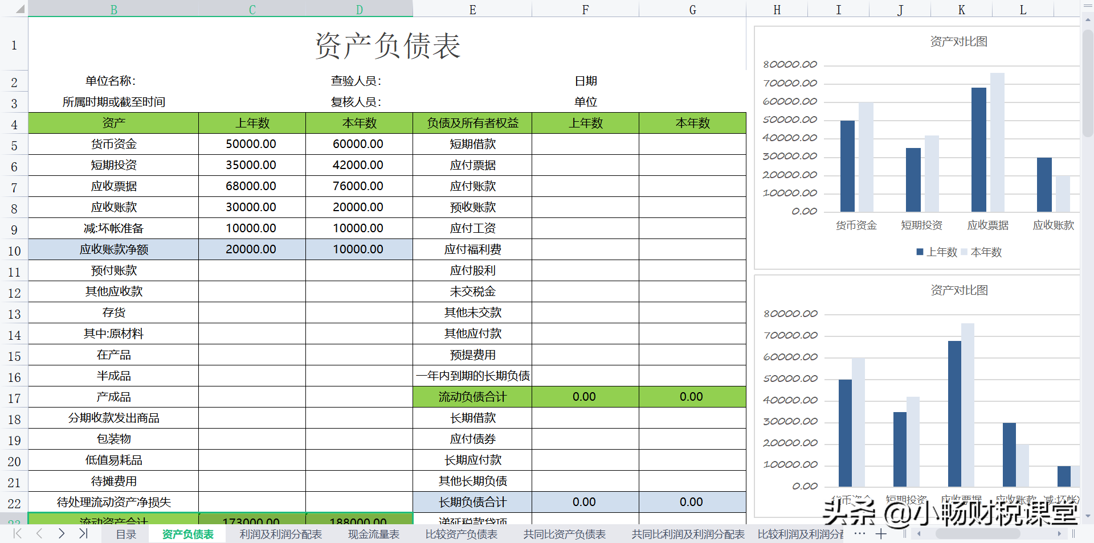Image resolution: width=1094 pixels, height=543 pixels.
Task: Add a new sheet with plus icon
Action: point(881,534)
